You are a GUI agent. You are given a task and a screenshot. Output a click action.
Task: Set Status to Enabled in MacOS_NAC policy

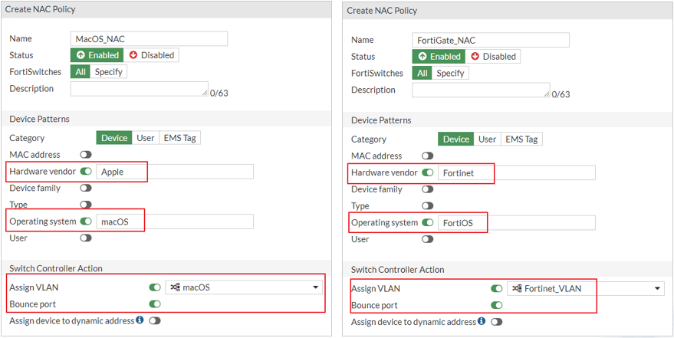point(97,55)
